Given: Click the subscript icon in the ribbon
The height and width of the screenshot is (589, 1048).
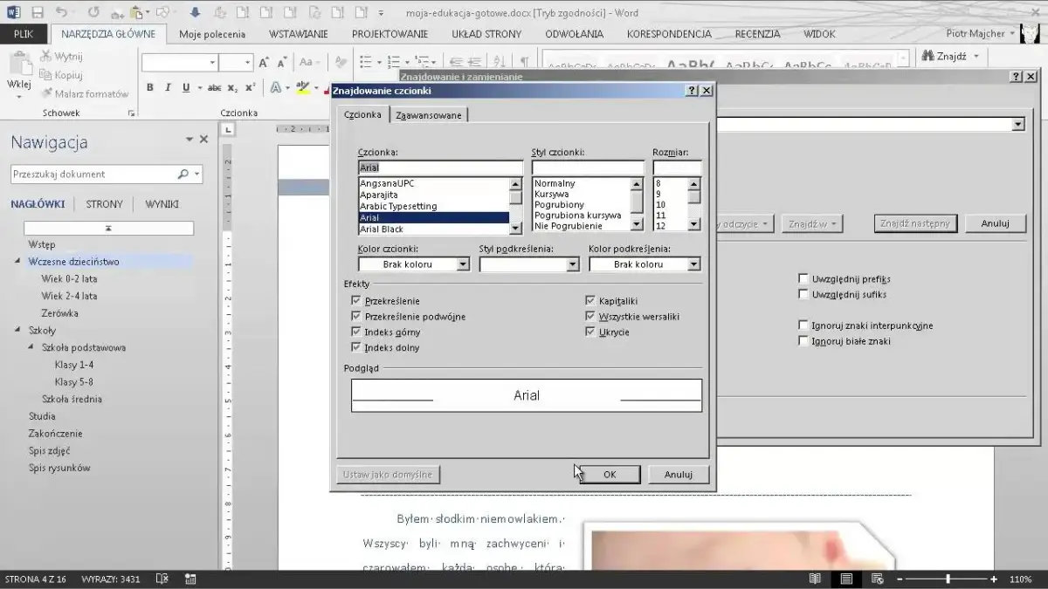Looking at the screenshot, I should pos(232,87).
